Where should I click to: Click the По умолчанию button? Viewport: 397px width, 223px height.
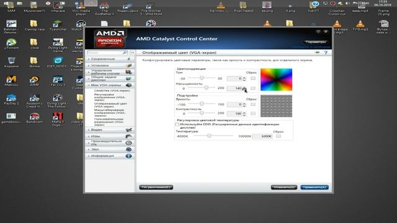coord(156,187)
